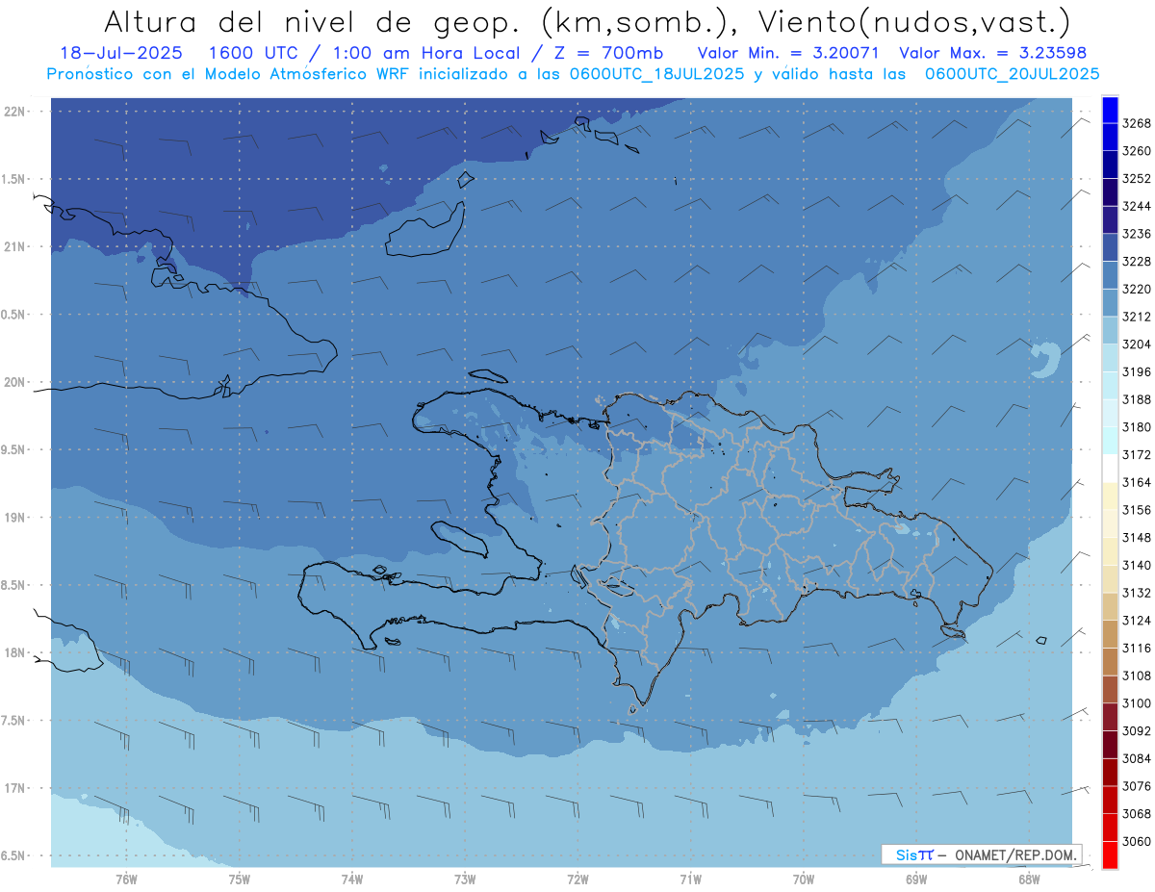The height and width of the screenshot is (892, 1155).
Task: Click the '70W' longitude label
Action: coord(804,879)
